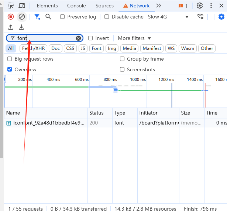Sort by Name column header

[46, 113]
